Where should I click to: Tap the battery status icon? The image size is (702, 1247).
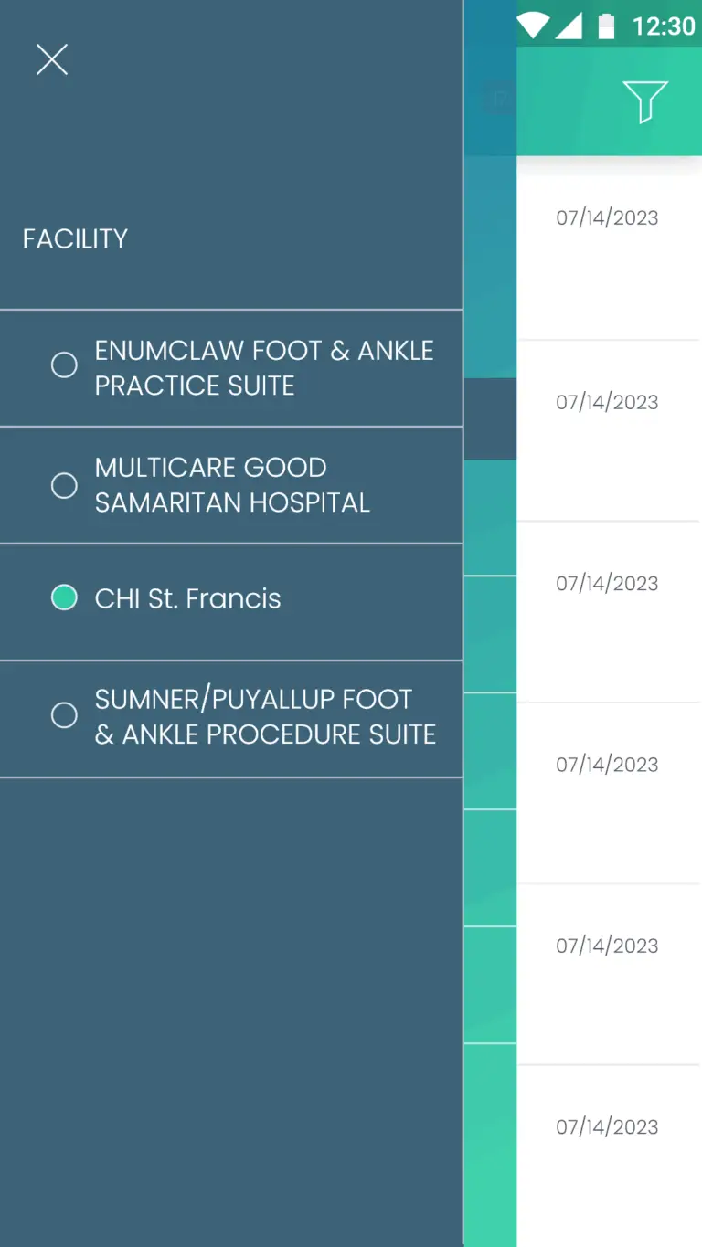tap(606, 26)
